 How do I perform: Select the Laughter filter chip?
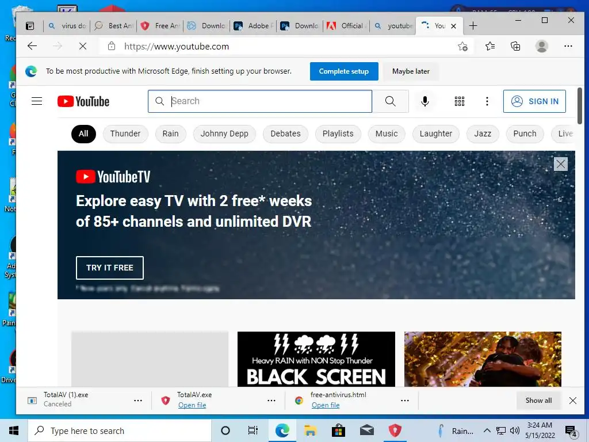(436, 134)
